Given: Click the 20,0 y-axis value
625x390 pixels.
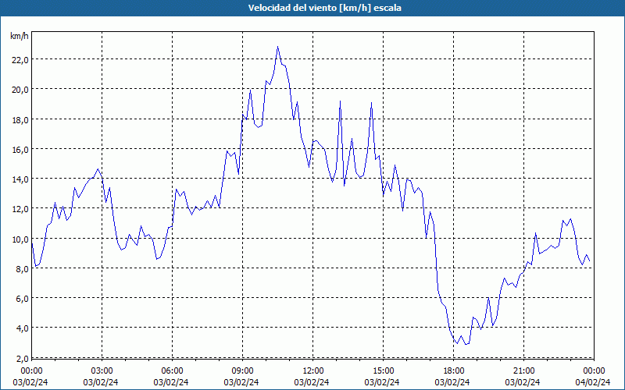Looking at the screenshot, I should tap(20, 90).
